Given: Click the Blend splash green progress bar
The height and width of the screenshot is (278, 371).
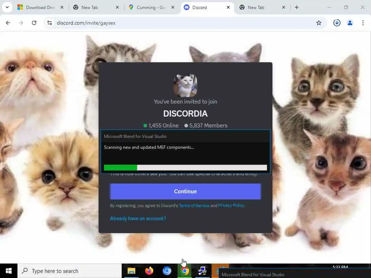Looking at the screenshot, I should tap(185, 167).
